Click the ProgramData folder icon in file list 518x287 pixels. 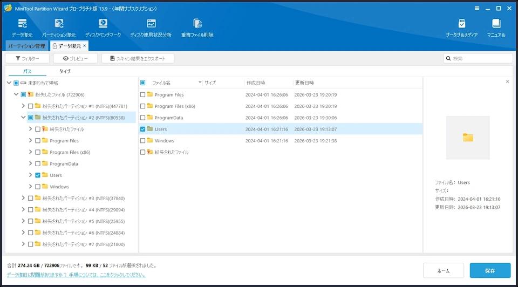point(150,117)
